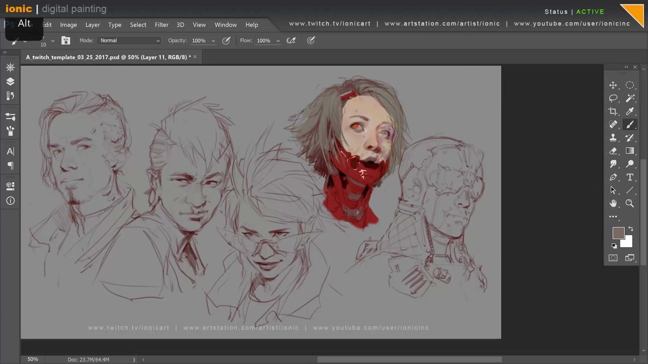The image size is (648, 364).
Task: Select the Eyedropper tool
Action: point(630,111)
